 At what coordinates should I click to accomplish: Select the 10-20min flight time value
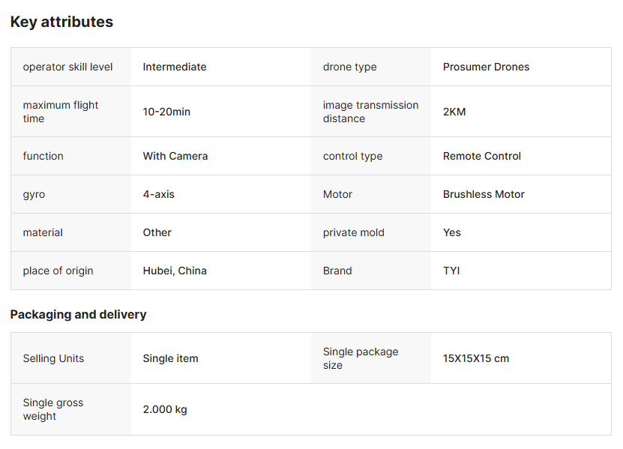coord(166,112)
